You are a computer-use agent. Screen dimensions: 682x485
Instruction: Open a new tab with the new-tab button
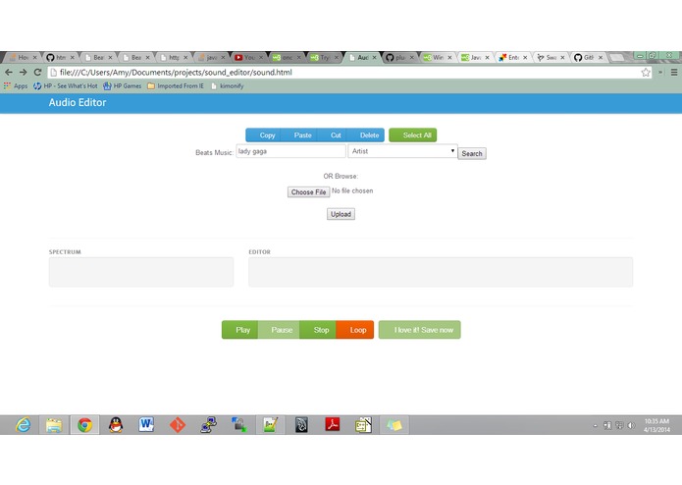[616, 57]
